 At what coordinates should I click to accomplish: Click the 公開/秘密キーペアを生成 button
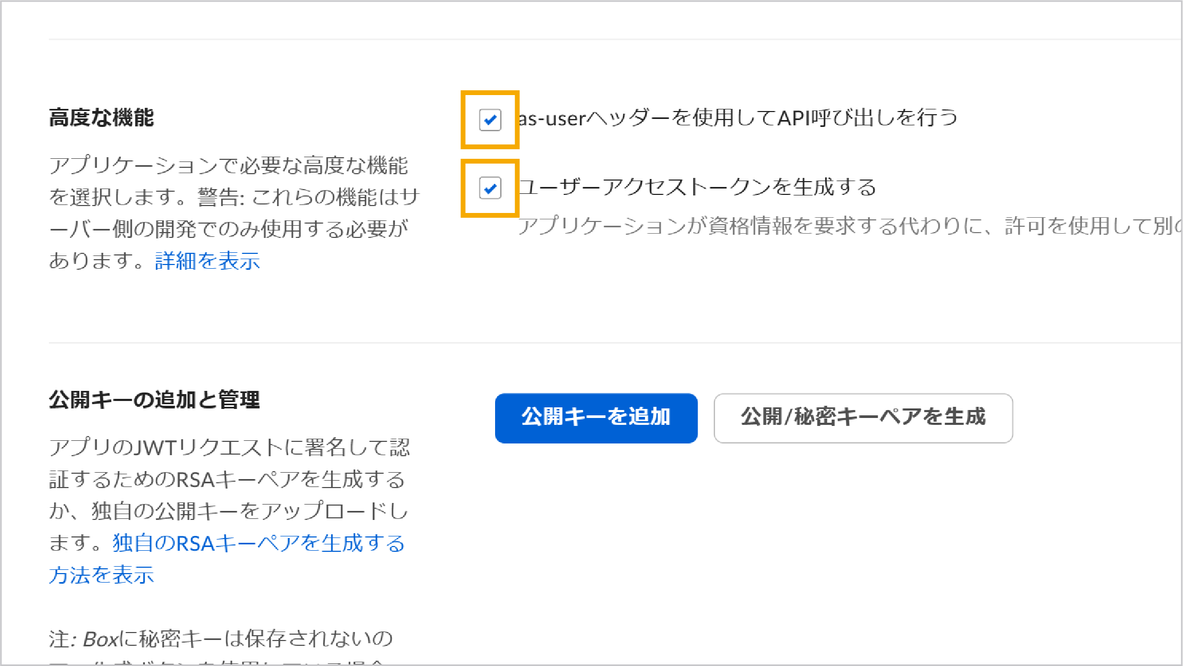(x=863, y=418)
